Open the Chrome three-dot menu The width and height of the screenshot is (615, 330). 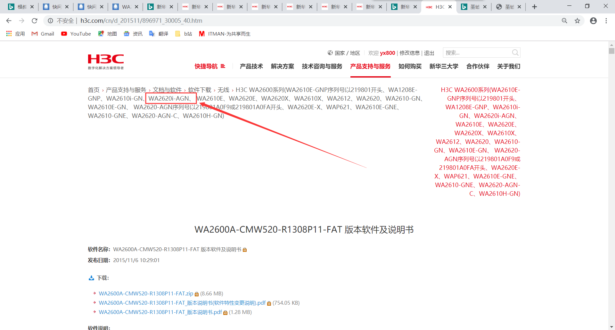(606, 21)
